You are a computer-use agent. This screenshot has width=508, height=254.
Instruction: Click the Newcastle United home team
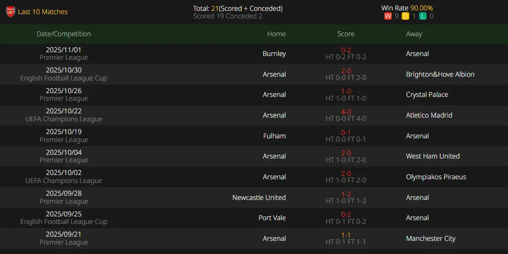tap(259, 197)
